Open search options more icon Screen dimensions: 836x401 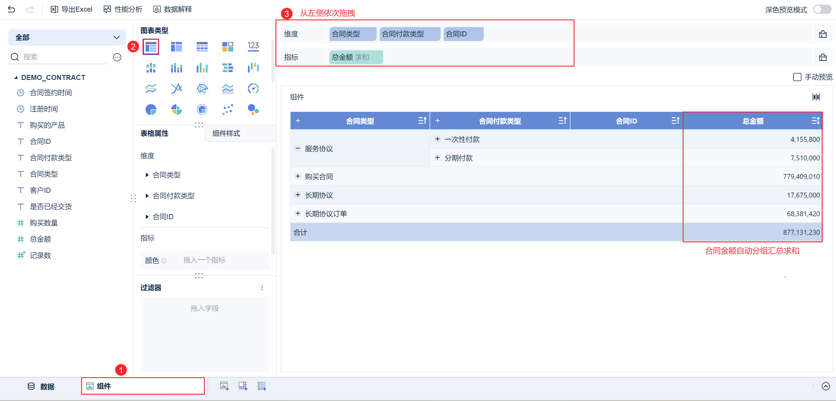click(x=117, y=57)
